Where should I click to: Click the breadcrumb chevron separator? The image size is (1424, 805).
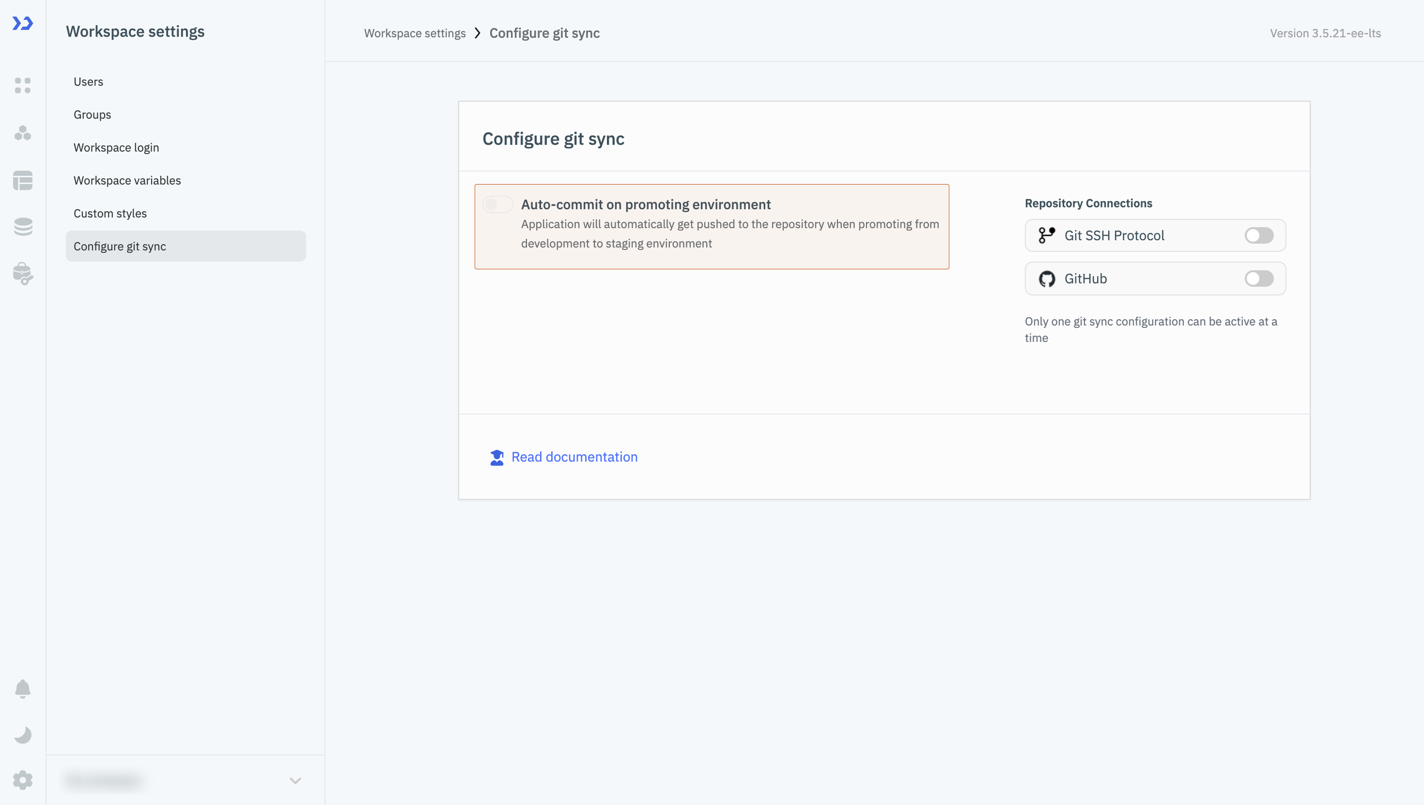477,33
